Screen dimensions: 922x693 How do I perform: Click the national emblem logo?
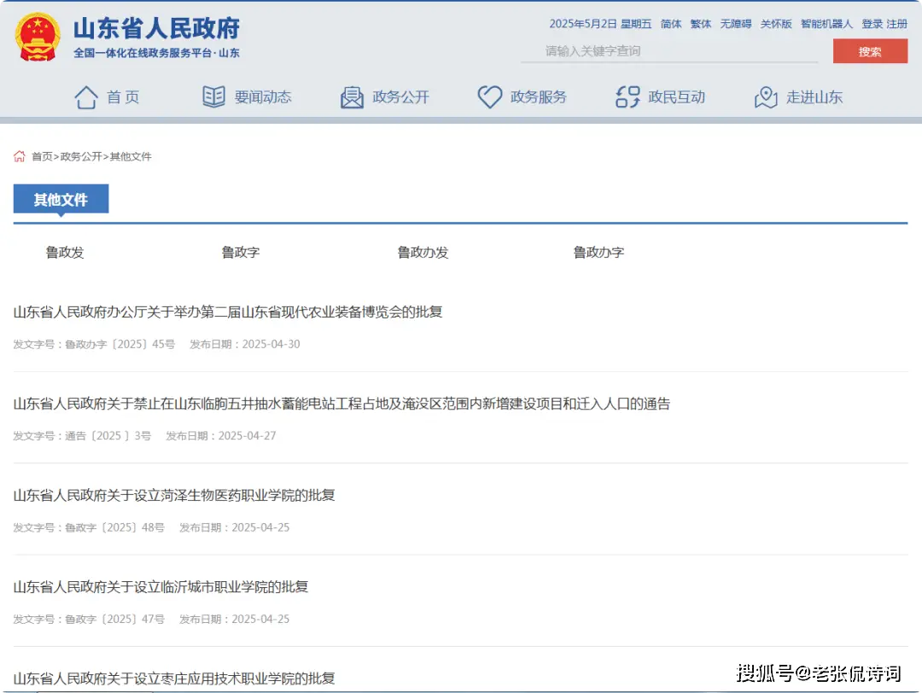click(x=38, y=37)
